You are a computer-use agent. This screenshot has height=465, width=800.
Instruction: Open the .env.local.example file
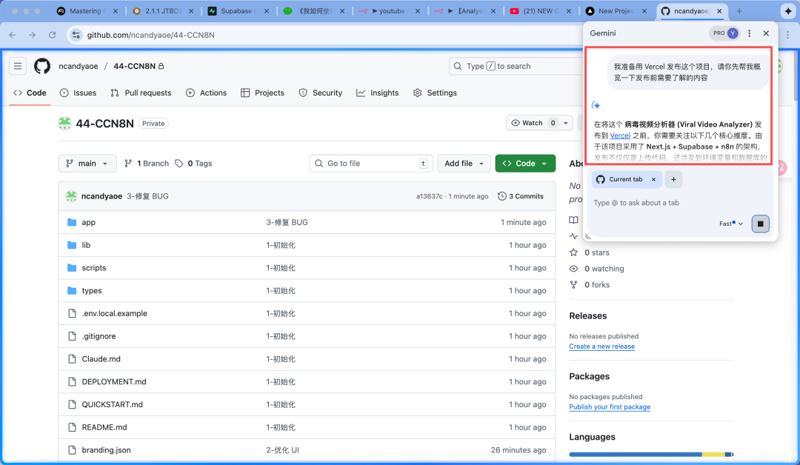click(114, 313)
